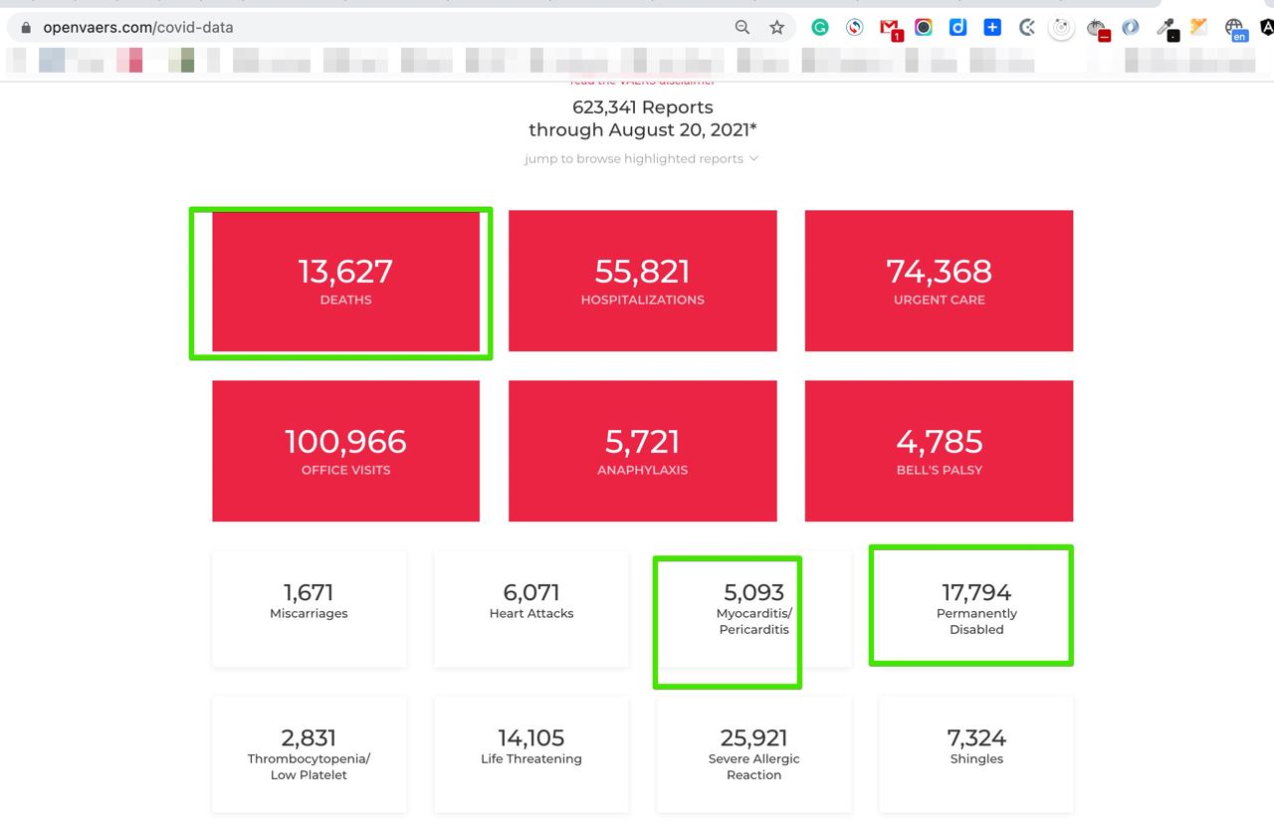Expand 'jump to browse highlighted reports' chevron
Image resolution: width=1274 pixels, height=829 pixels.
[753, 158]
